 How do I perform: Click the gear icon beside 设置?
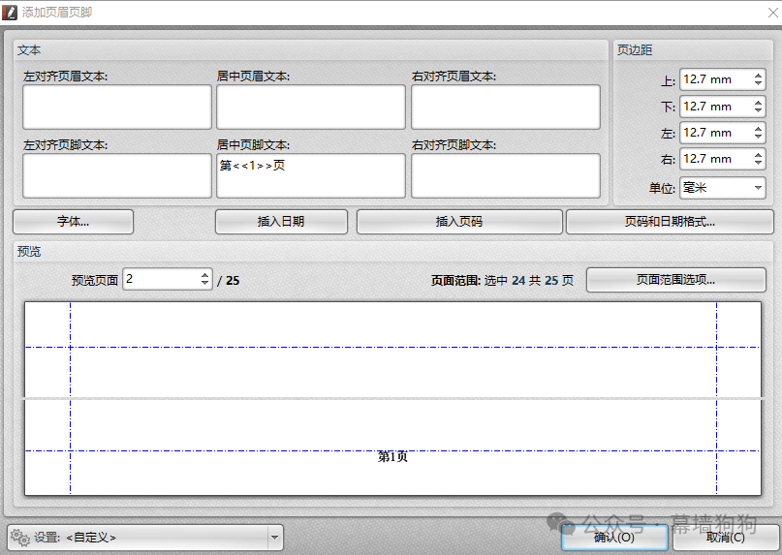[20, 537]
